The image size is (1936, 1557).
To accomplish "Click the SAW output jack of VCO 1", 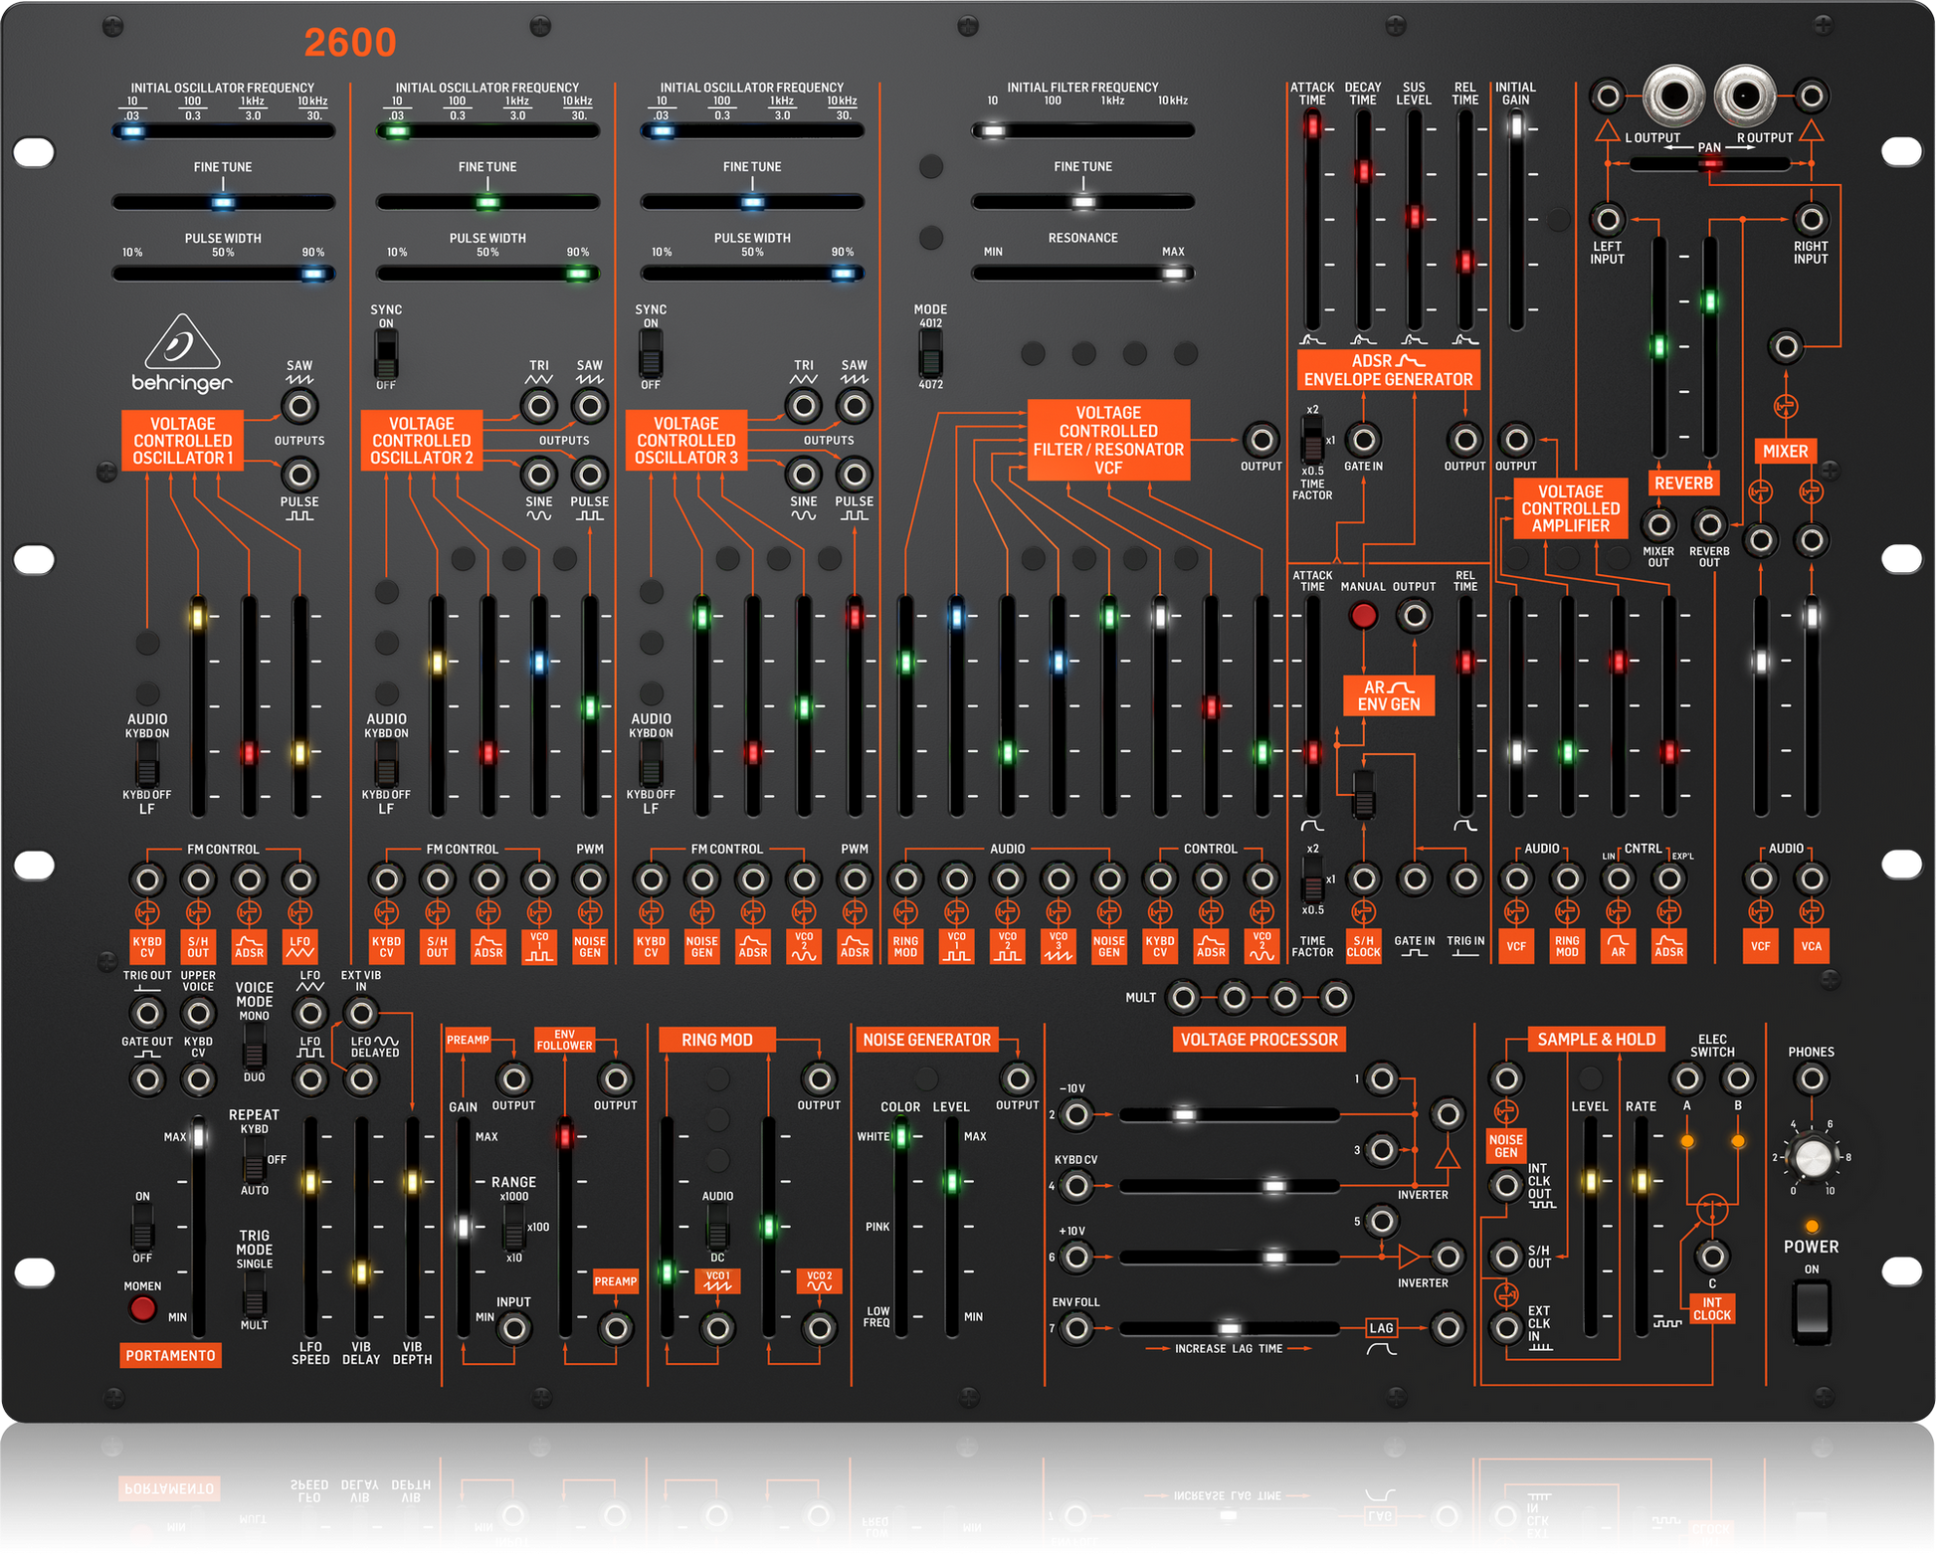I will coord(299,407).
